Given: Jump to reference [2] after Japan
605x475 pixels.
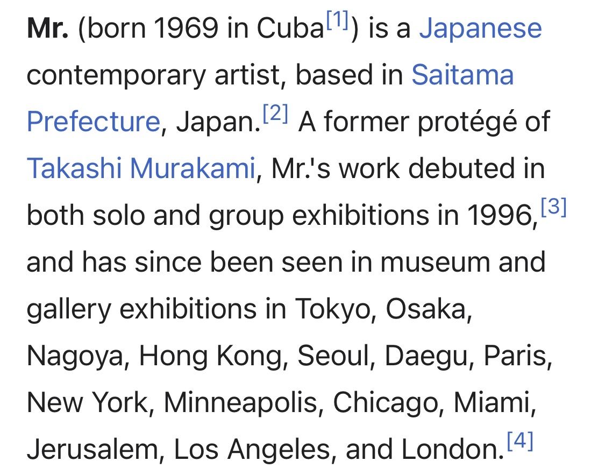Looking at the screenshot, I should [275, 114].
